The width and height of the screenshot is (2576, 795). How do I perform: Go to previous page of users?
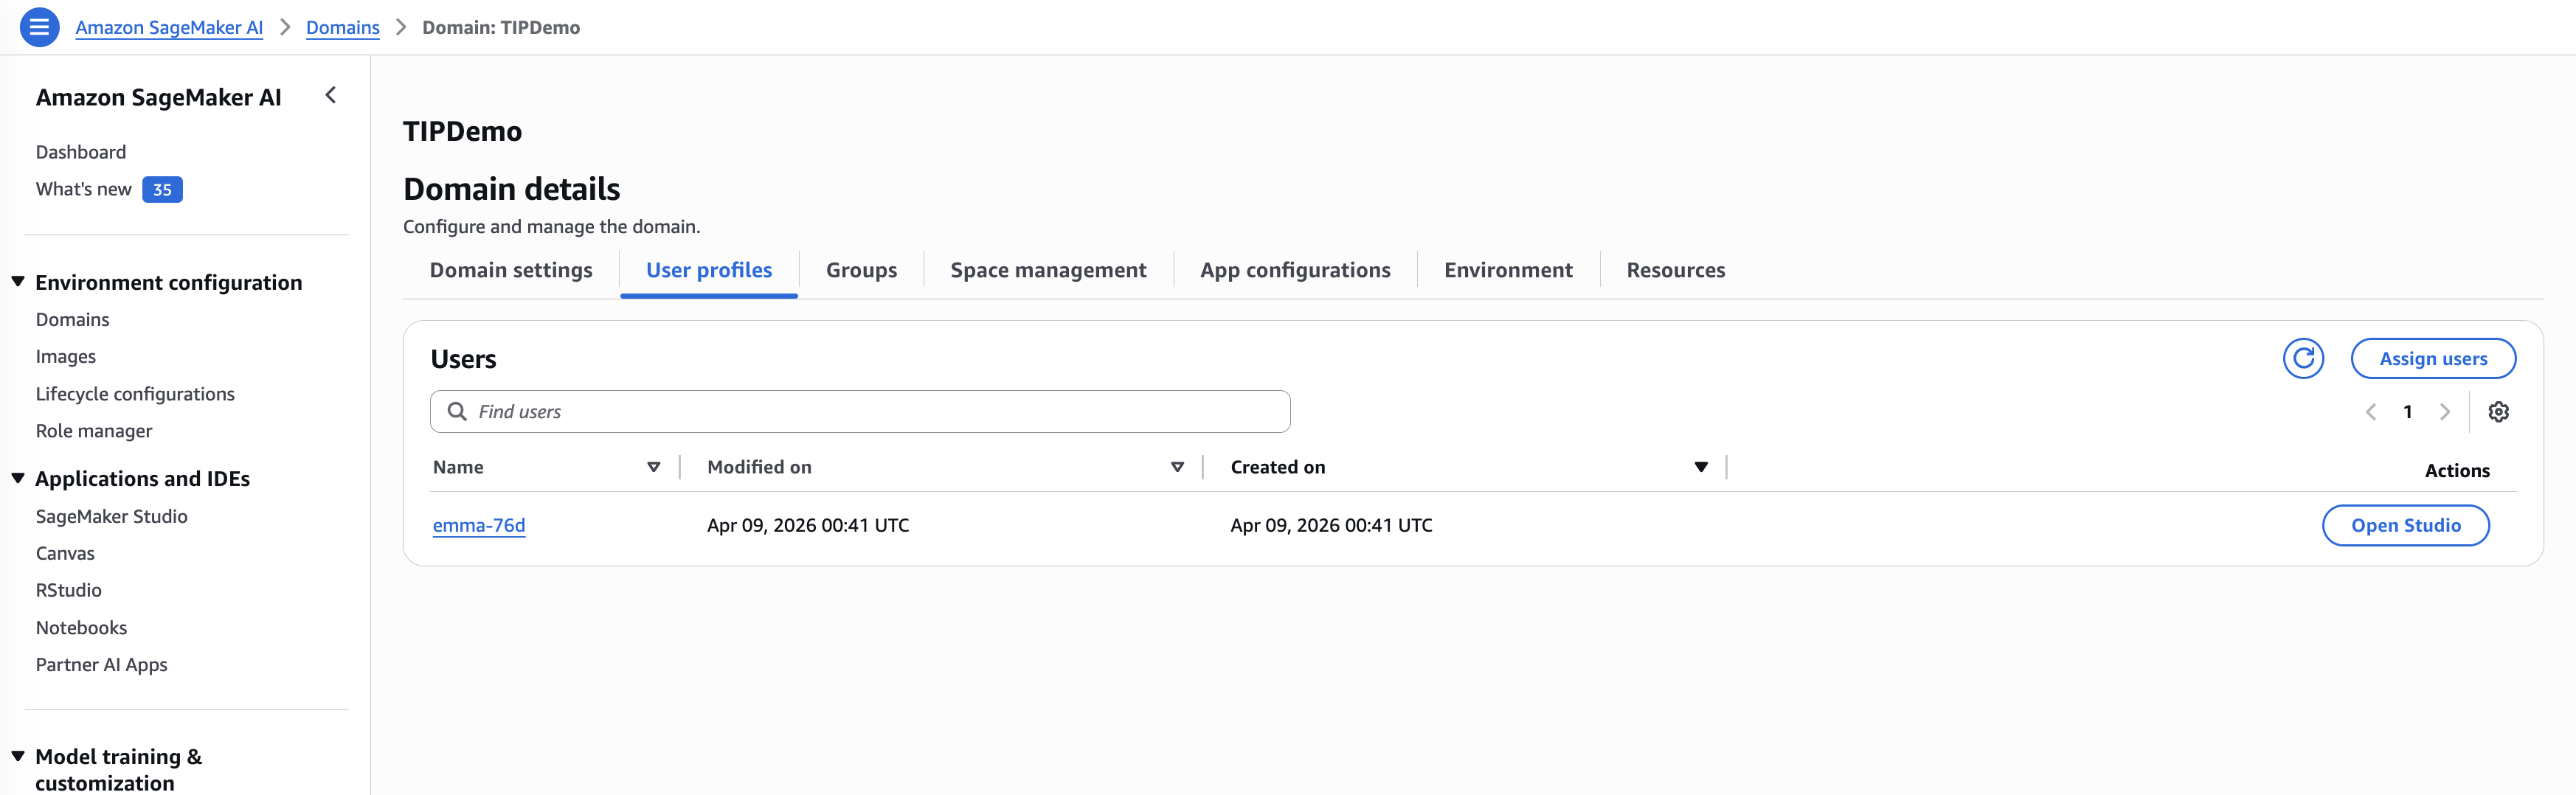2370,412
